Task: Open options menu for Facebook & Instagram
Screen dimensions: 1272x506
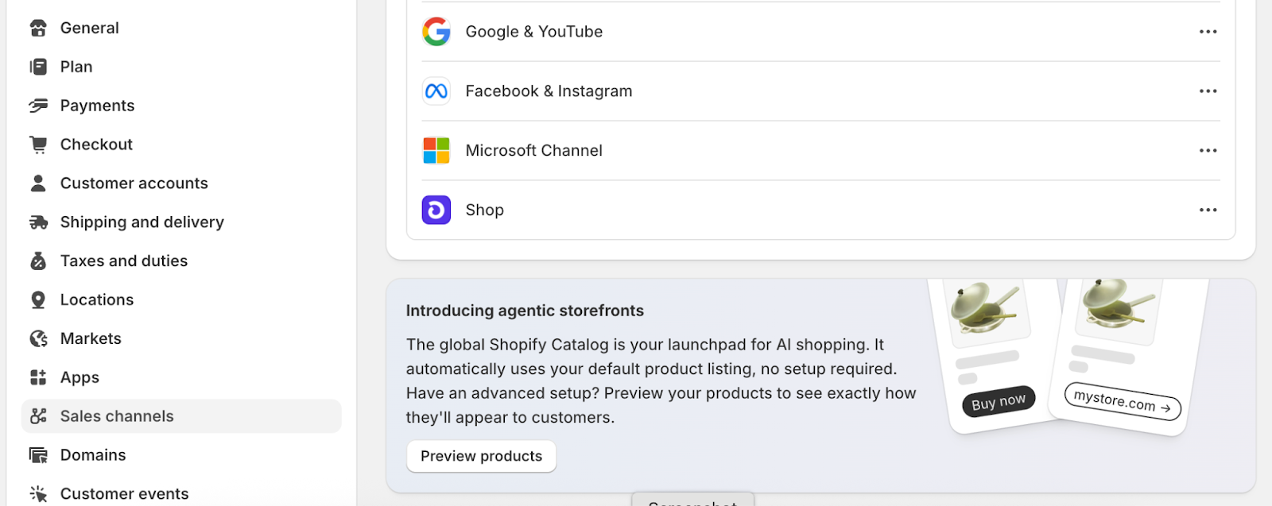Action: click(x=1208, y=91)
